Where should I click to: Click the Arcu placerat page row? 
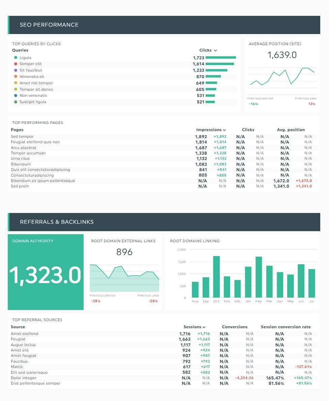pos(164,148)
